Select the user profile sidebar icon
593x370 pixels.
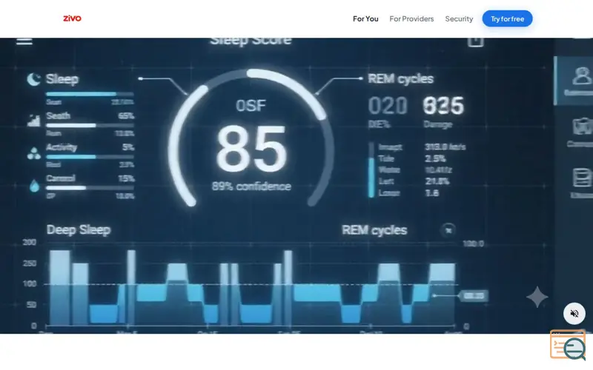click(x=581, y=76)
